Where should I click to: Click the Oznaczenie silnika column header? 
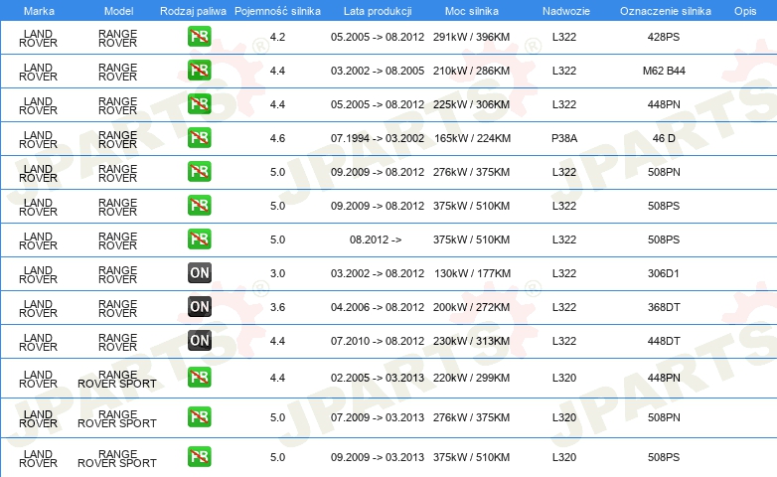tap(666, 11)
